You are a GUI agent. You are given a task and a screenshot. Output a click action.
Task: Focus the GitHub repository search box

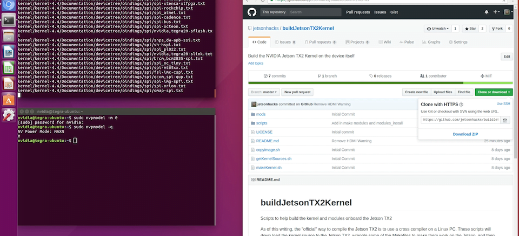pos(315,12)
